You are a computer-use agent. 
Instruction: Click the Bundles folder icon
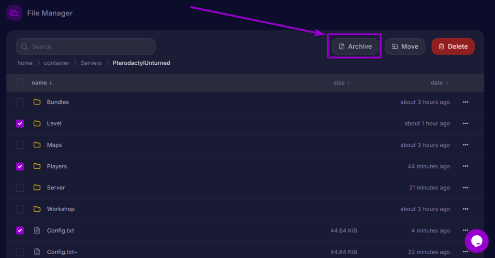click(x=37, y=102)
